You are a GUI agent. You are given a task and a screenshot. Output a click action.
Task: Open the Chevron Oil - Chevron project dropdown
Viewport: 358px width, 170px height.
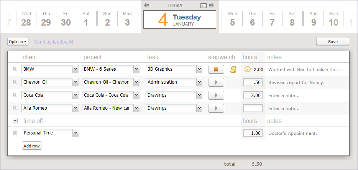point(136,82)
